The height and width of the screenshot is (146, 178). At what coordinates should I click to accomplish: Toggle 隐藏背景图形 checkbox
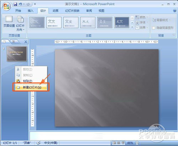point(154,28)
